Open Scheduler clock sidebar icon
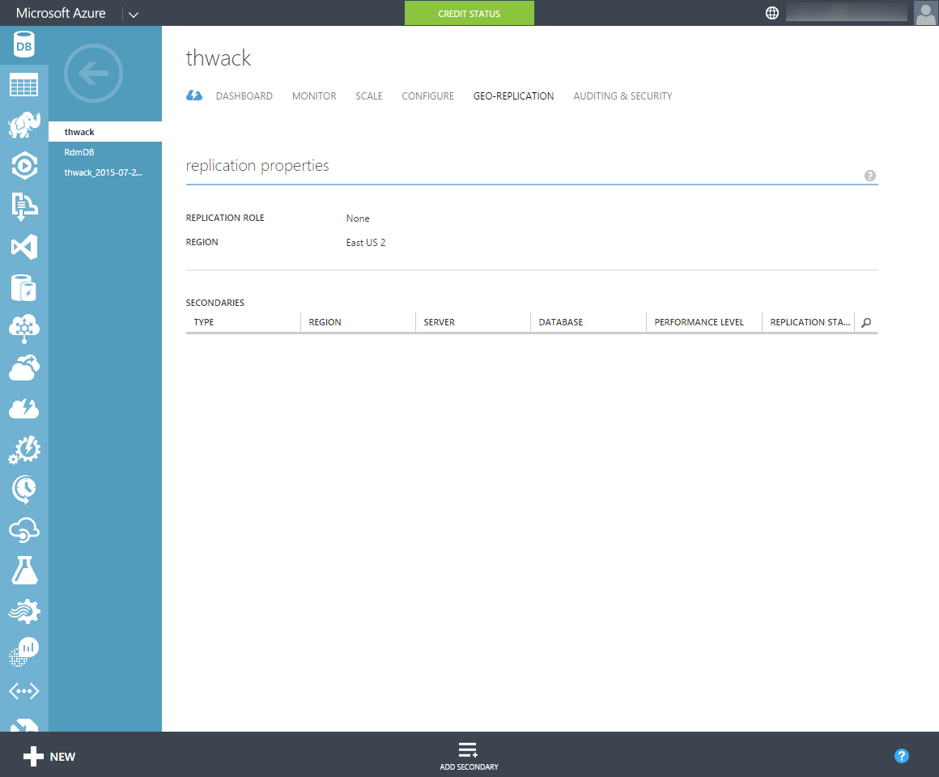The width and height of the screenshot is (939, 777). pyautogui.click(x=24, y=490)
